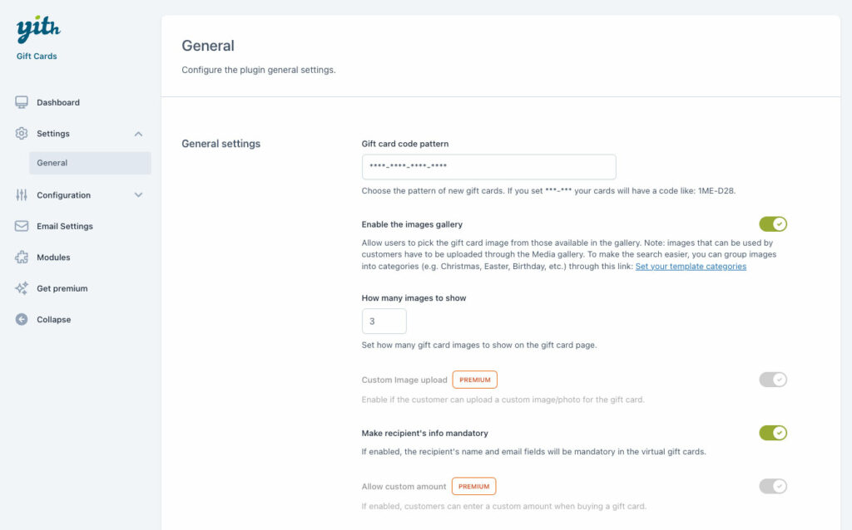This screenshot has width=852, height=530.
Task: Toggle Make recipient's info mandatory
Action: [x=773, y=433]
